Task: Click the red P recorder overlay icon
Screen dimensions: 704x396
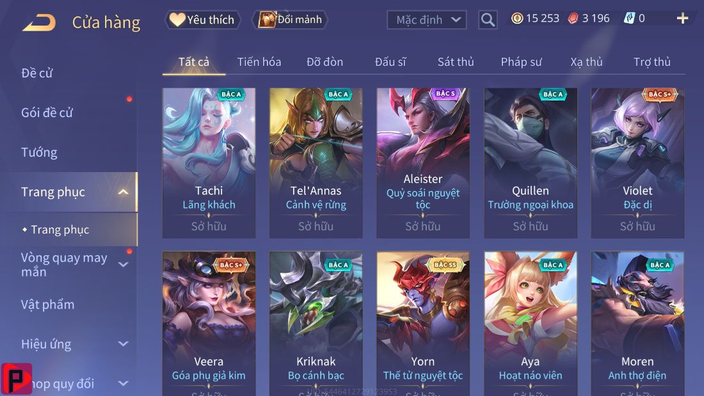Action: (17, 379)
